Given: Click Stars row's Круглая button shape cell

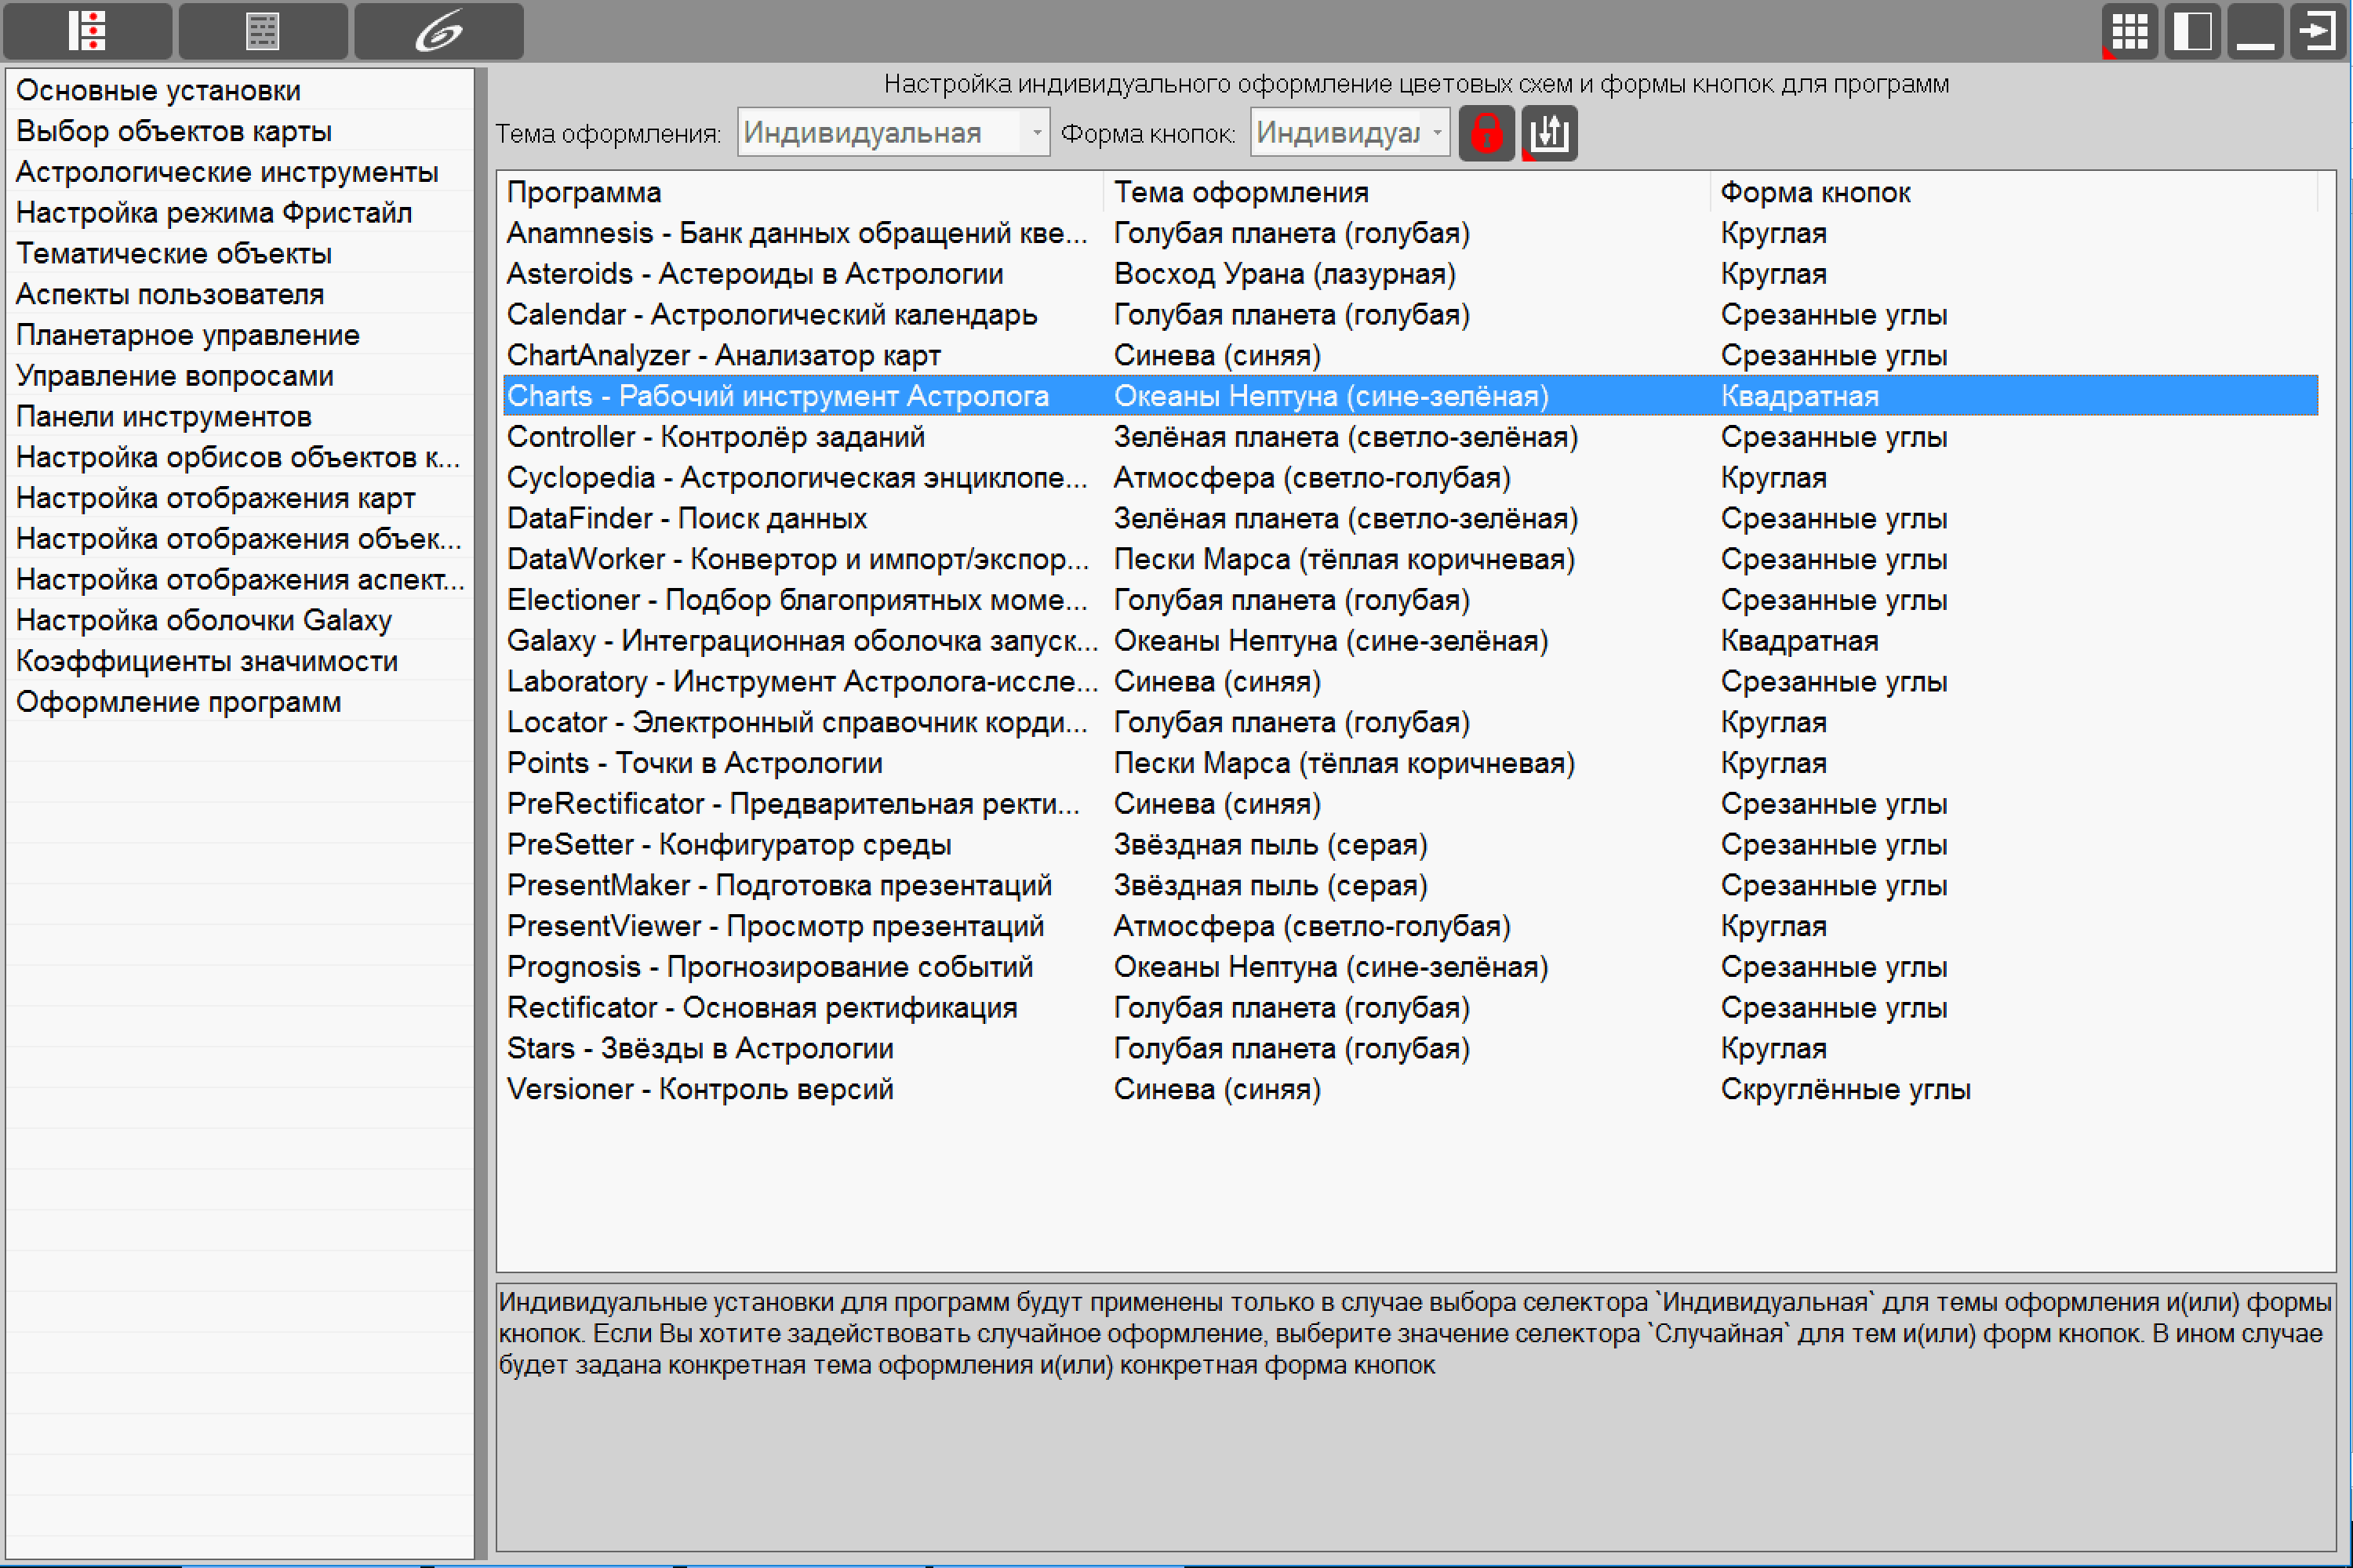Looking at the screenshot, I should point(1773,1049).
